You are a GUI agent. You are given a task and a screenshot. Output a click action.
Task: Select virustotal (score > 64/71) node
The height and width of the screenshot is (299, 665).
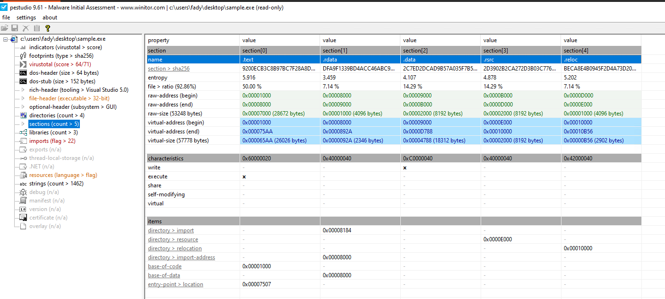(x=60, y=64)
